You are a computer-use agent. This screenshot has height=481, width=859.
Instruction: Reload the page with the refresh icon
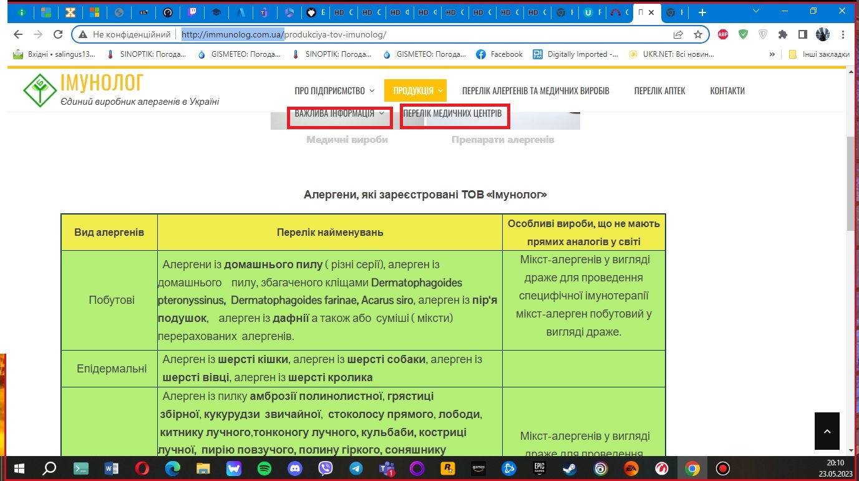[x=58, y=34]
